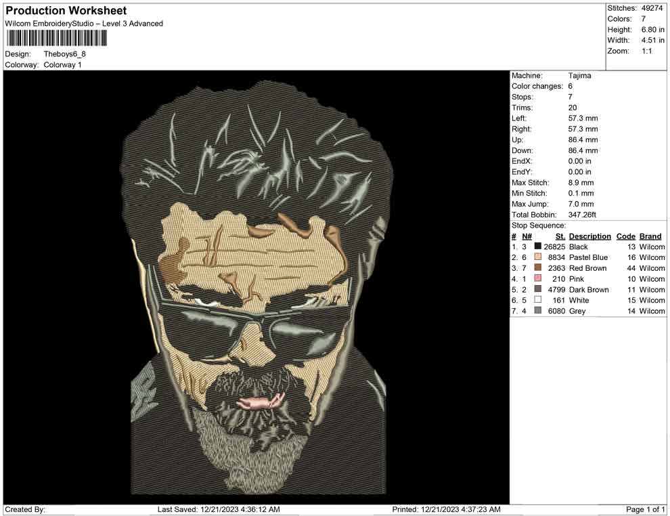Screen dimensions: 670x516
Task: Click the Dark Brown thread swatch
Action: tap(538, 290)
